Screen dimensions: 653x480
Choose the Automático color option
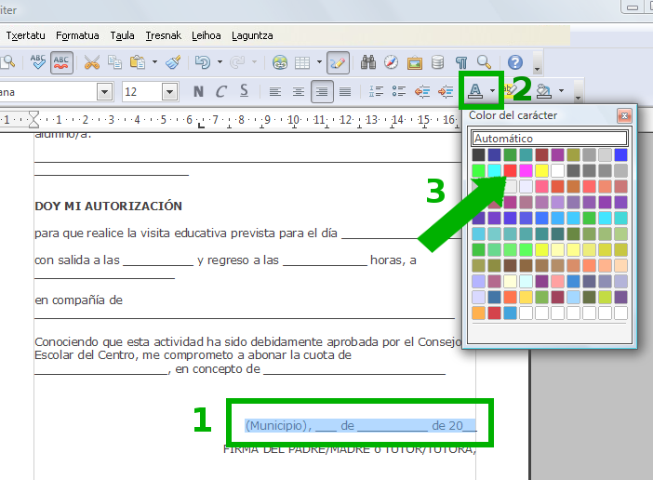coord(550,139)
